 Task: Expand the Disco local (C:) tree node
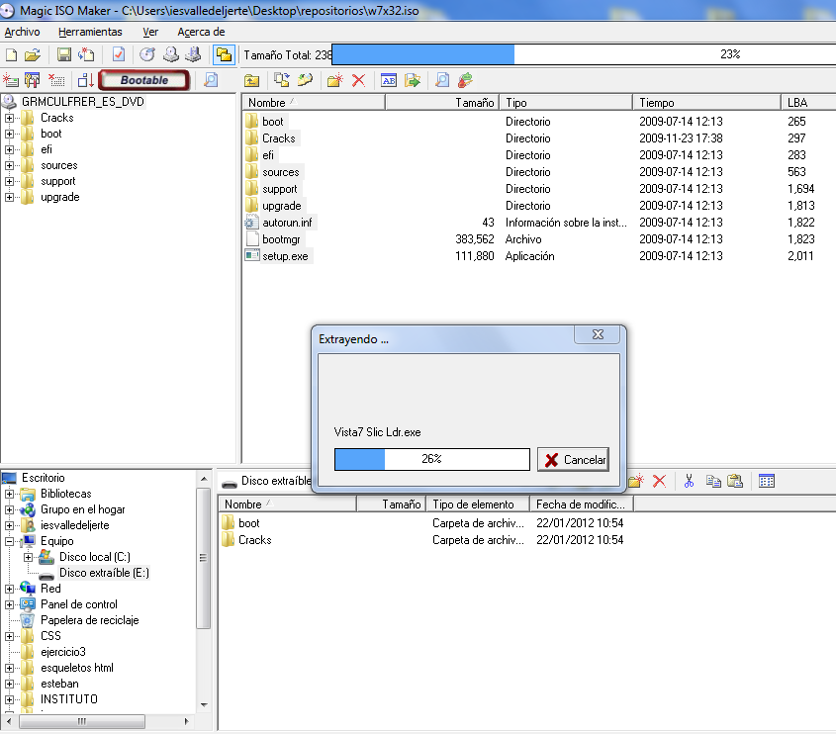coord(29,557)
